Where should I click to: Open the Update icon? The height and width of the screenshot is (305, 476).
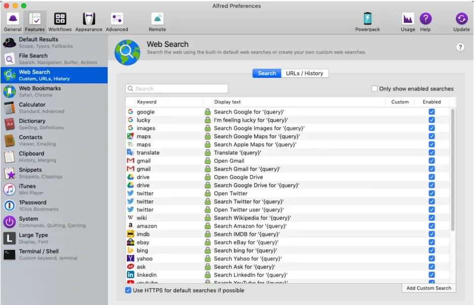click(461, 19)
